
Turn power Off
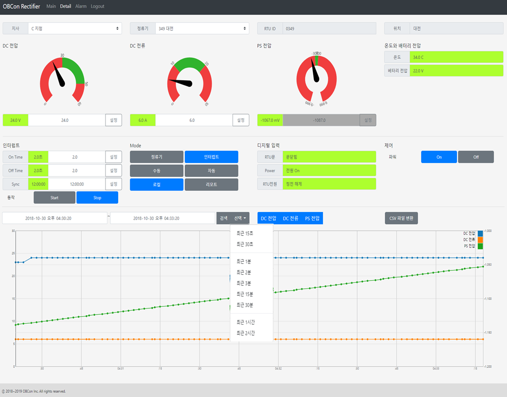pyautogui.click(x=476, y=157)
